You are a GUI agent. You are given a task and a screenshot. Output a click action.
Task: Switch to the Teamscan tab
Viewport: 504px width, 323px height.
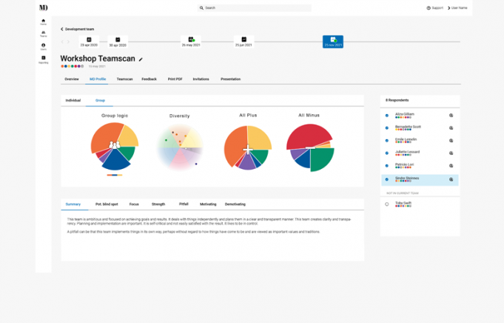tap(124, 79)
